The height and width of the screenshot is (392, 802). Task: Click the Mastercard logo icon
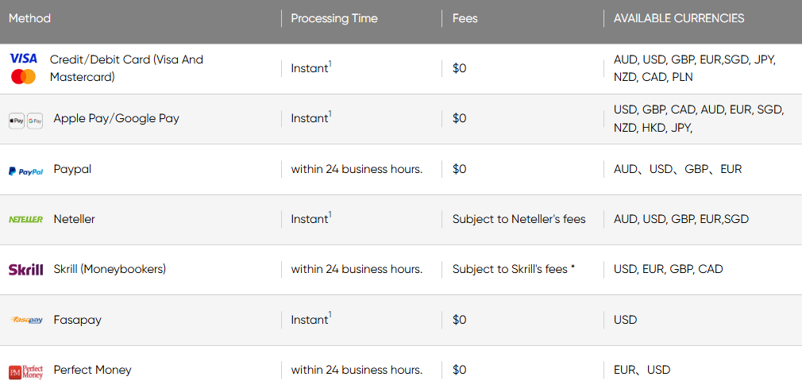click(x=24, y=77)
